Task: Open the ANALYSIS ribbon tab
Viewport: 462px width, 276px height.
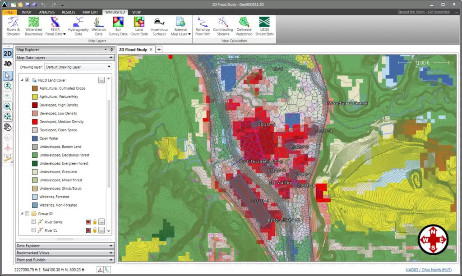Action: (x=48, y=12)
